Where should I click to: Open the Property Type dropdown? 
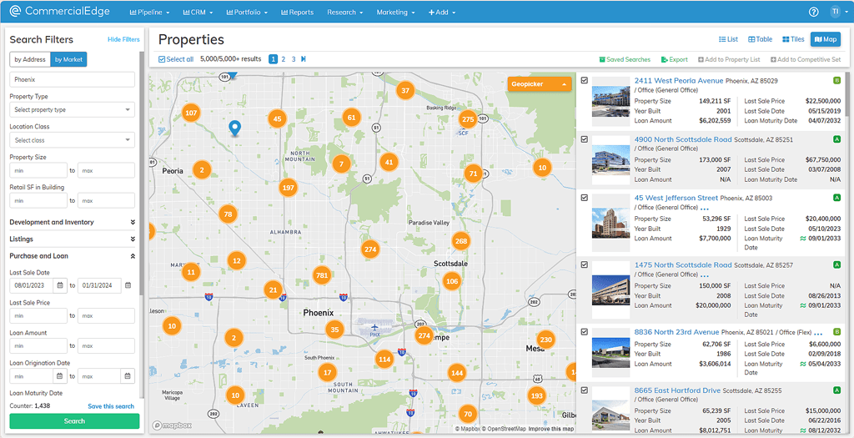click(x=72, y=109)
